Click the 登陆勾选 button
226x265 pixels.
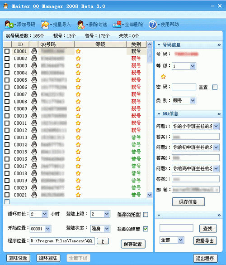click(18, 258)
